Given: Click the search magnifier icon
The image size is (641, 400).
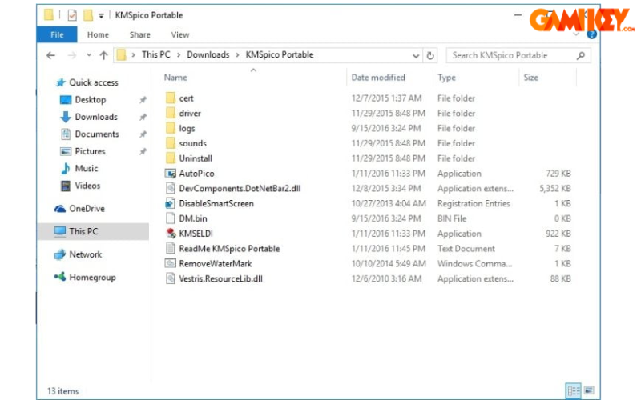Looking at the screenshot, I should pyautogui.click(x=580, y=55).
